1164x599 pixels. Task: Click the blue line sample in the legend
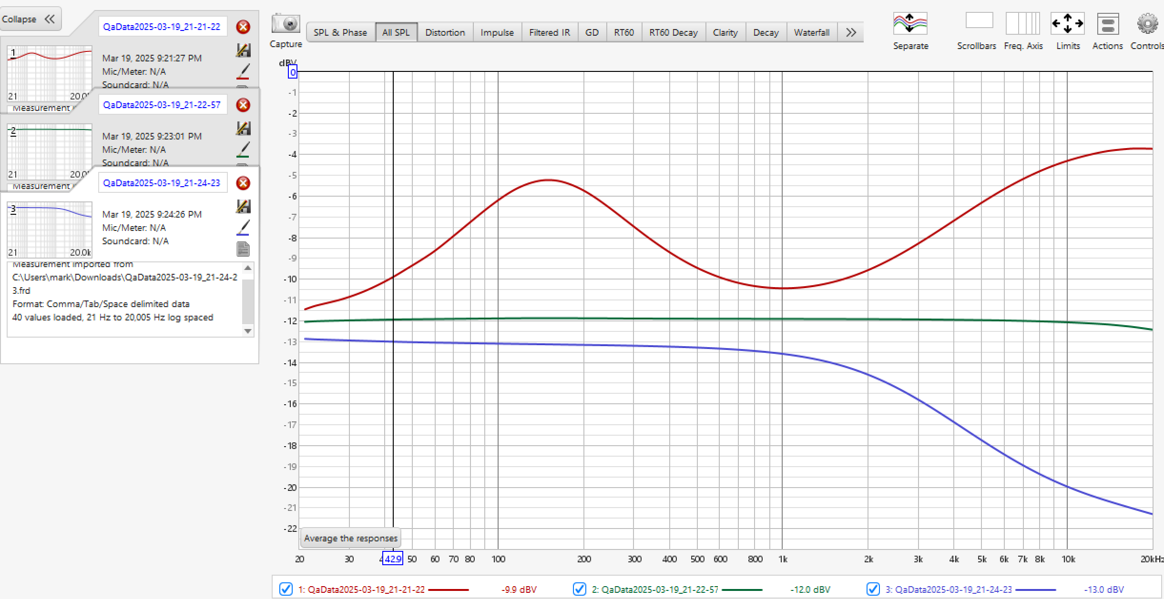(1036, 589)
